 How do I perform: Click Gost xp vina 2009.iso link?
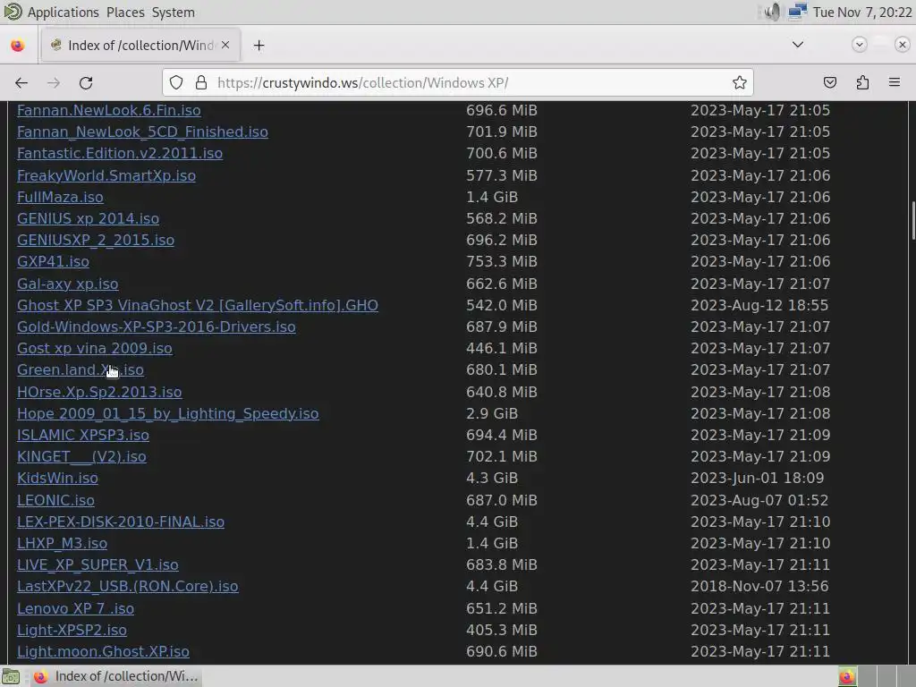[95, 349]
